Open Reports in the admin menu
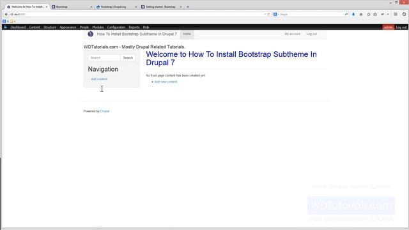The width and height of the screenshot is (409, 230). pos(134,27)
